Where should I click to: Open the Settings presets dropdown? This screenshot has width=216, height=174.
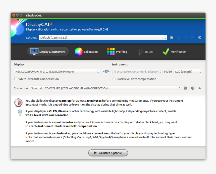click(102, 37)
